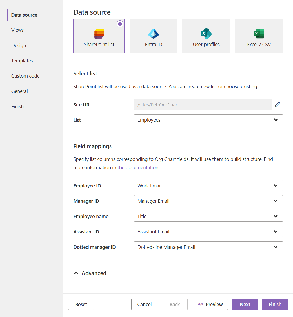Screen dimensions: 293x317
Task: Click the Site URL input field
Action: 203,105
